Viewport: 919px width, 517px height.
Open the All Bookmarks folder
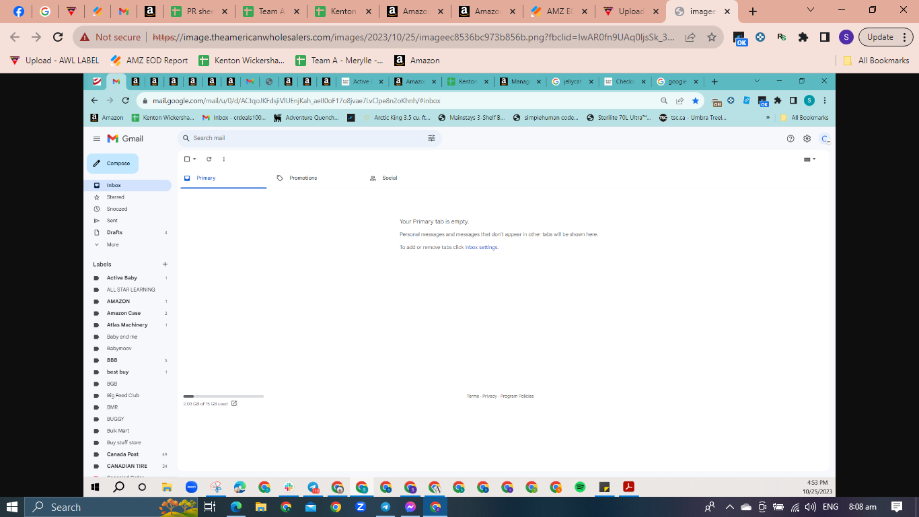[x=876, y=61]
